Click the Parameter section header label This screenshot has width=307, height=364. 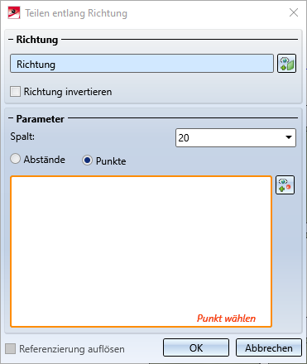(40, 119)
